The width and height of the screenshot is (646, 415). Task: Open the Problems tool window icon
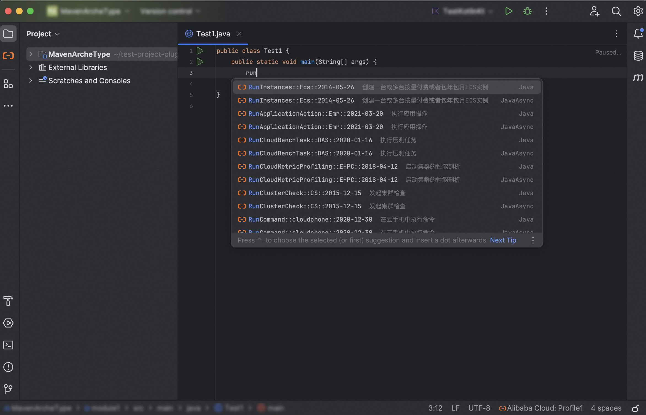[x=8, y=367]
